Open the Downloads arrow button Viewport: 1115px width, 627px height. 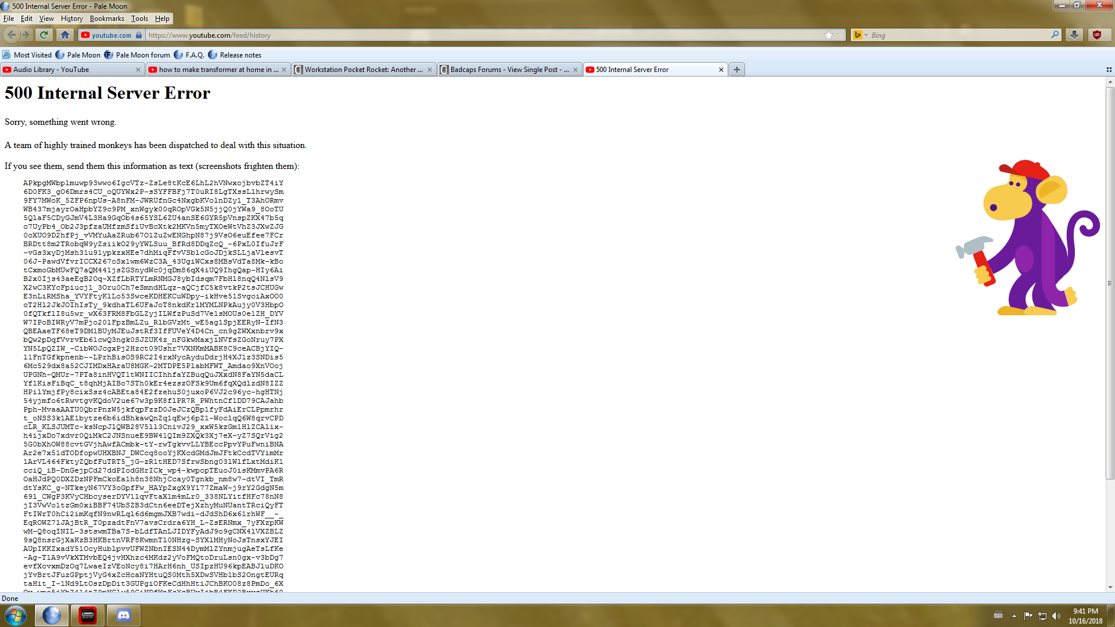tap(1074, 35)
